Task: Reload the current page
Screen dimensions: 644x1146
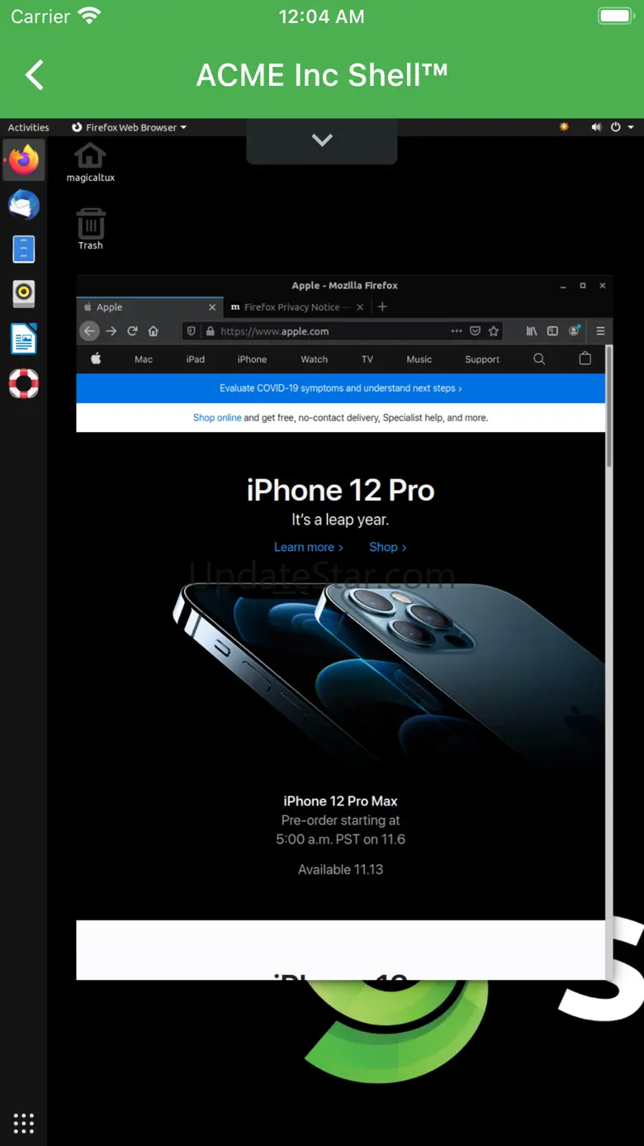Action: [x=132, y=331]
